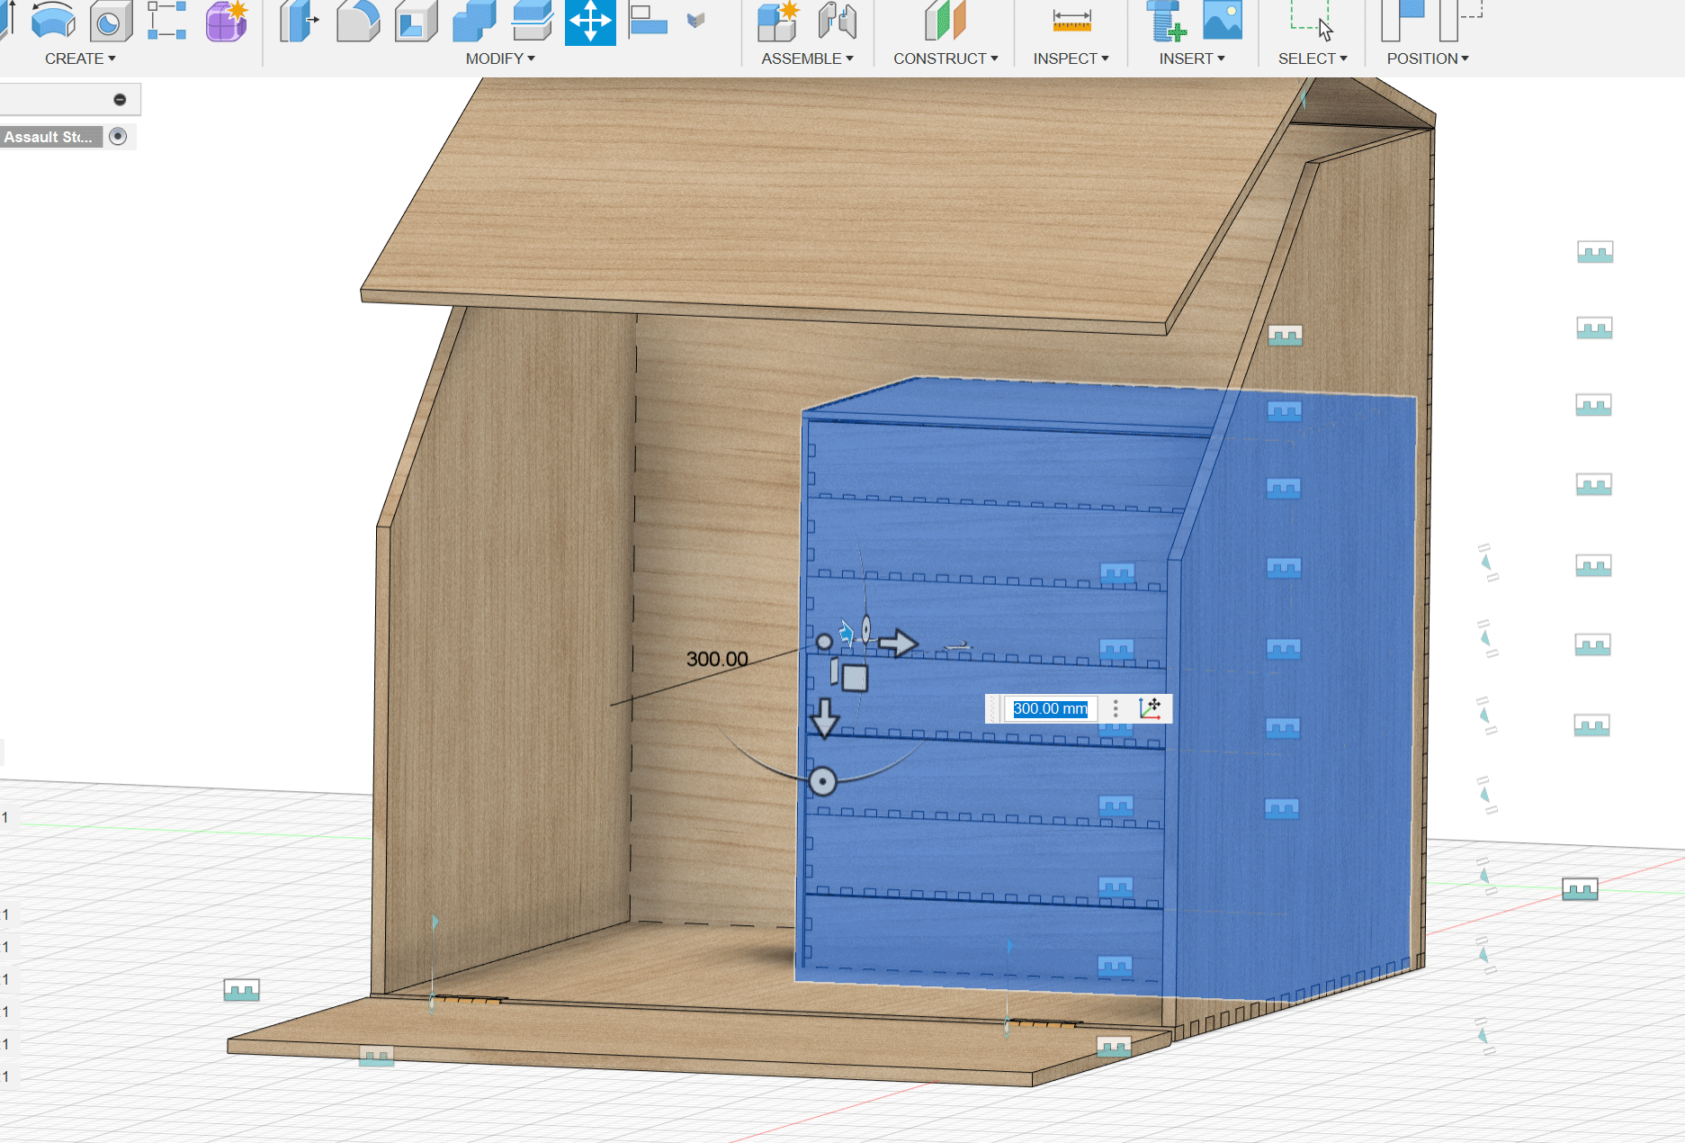Select the Press Pull tool
Image resolution: width=1685 pixels, height=1143 pixels.
[298, 21]
